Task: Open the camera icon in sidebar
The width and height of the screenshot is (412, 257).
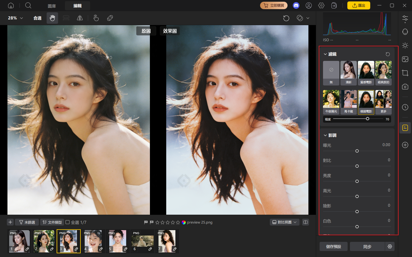Action: [x=405, y=87]
